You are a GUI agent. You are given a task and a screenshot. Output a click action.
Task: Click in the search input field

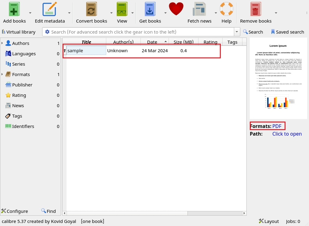pyautogui.click(x=142, y=32)
